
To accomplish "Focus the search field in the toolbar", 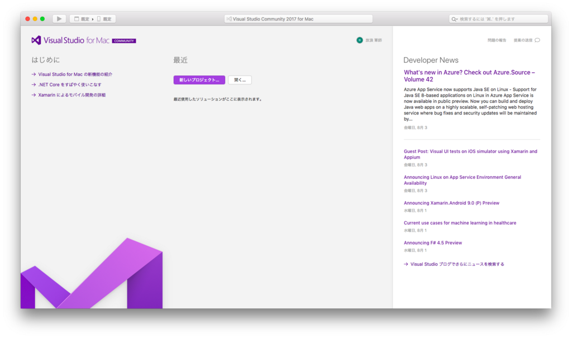I will click(498, 19).
